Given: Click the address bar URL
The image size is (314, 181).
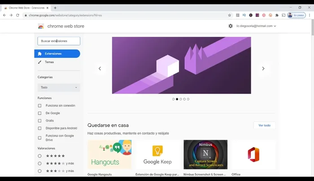Looking at the screenshot, I should coord(65,15).
